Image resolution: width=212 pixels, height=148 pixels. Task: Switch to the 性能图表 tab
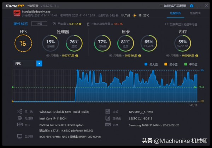195,13
